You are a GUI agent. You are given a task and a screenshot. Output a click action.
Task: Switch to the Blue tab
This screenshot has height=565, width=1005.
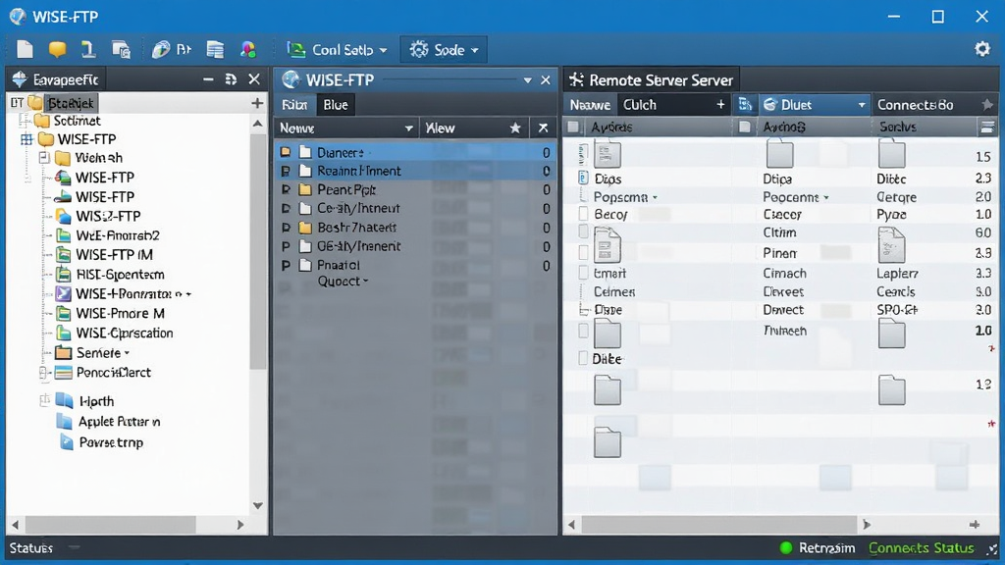(x=336, y=104)
